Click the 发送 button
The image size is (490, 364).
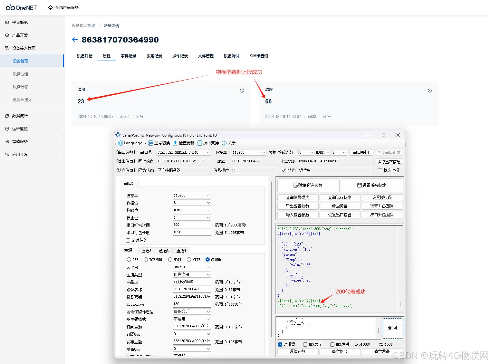[393, 328]
